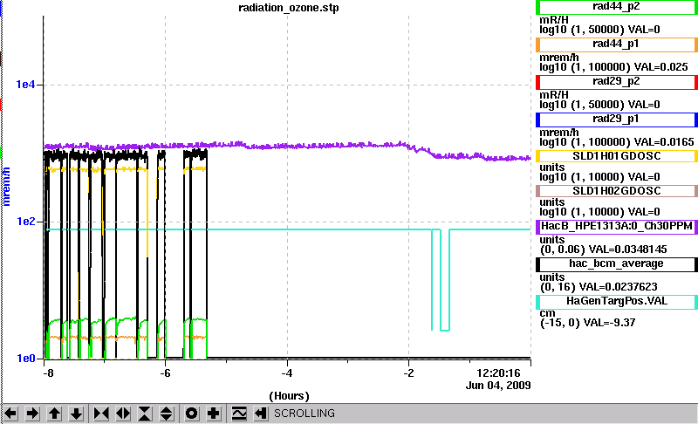
Task: Click the mrem/h y-axis unit label
Action: coord(6,187)
